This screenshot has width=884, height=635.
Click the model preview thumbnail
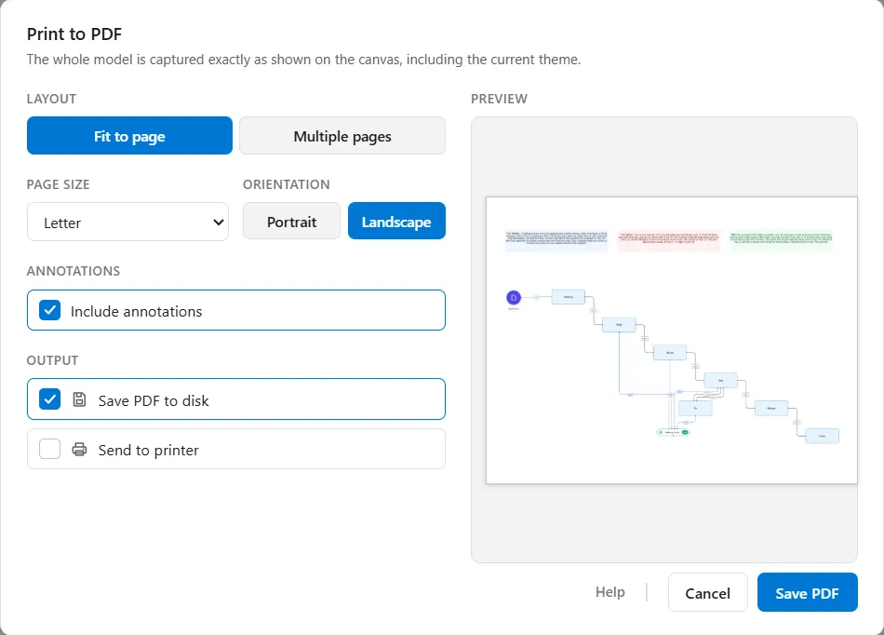[672, 340]
